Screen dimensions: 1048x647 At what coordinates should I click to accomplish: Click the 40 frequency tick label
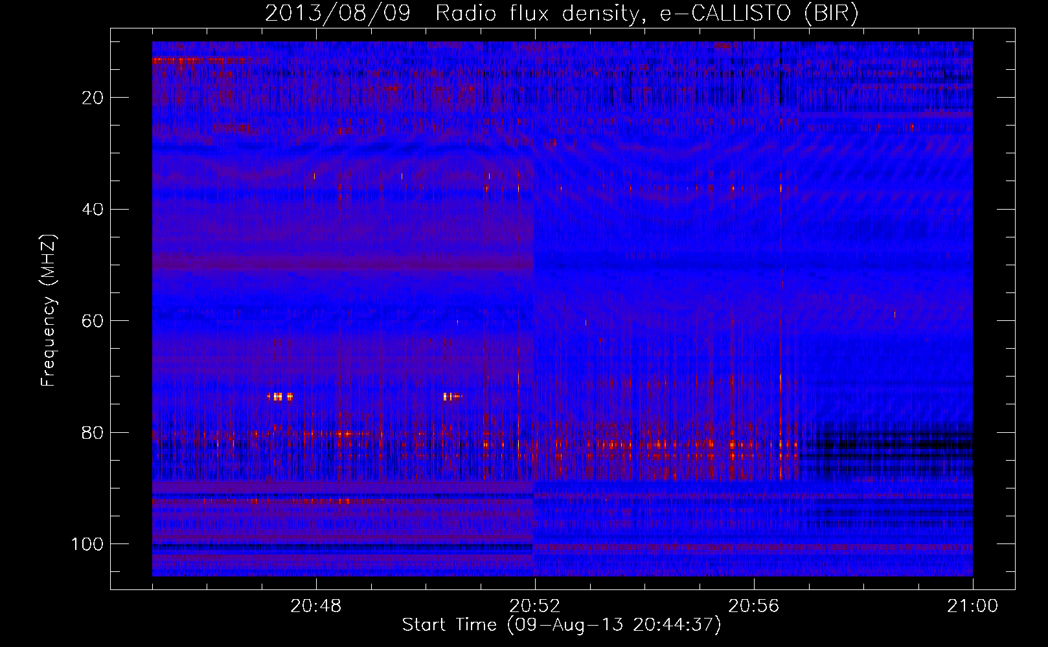93,210
